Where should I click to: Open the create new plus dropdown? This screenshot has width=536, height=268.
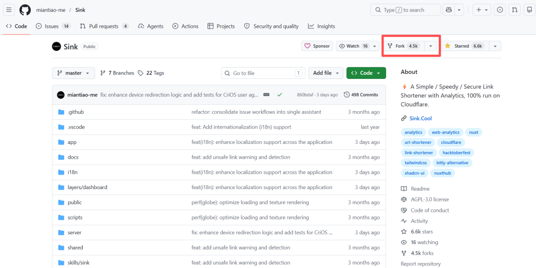(x=482, y=10)
